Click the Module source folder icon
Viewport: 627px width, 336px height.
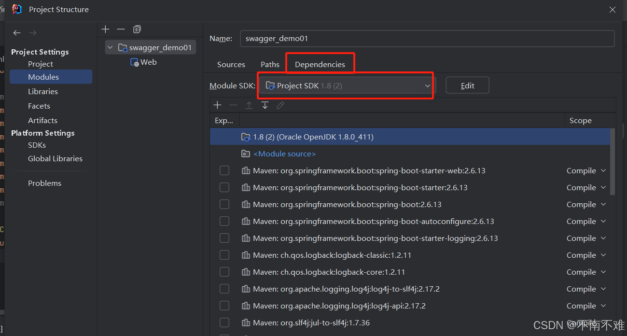click(246, 154)
